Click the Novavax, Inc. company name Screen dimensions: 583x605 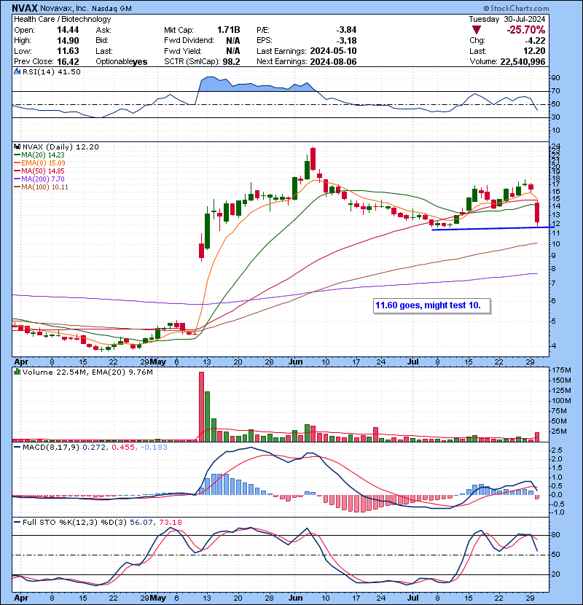[63, 8]
